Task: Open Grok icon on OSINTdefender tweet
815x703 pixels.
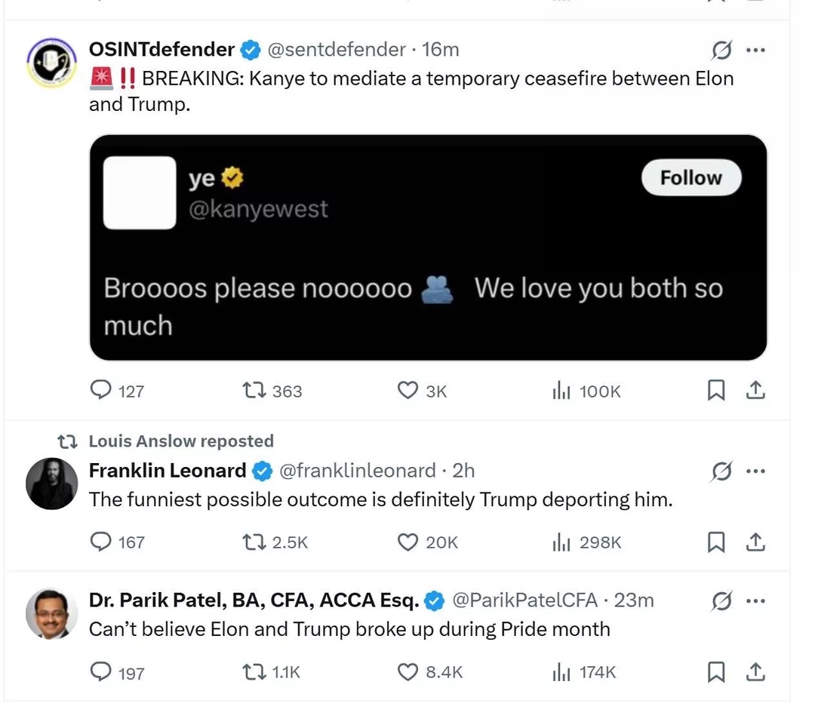Action: pyautogui.click(x=722, y=50)
